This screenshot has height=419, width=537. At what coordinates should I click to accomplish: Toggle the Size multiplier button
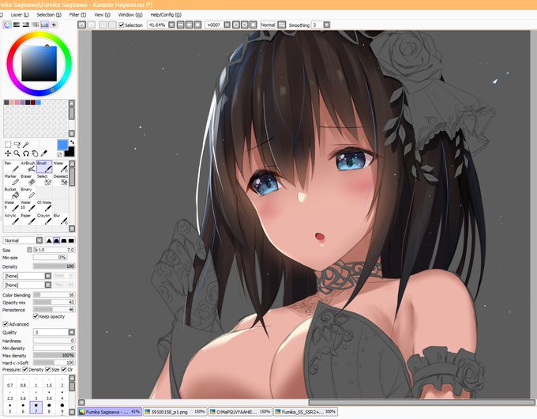tap(29, 250)
